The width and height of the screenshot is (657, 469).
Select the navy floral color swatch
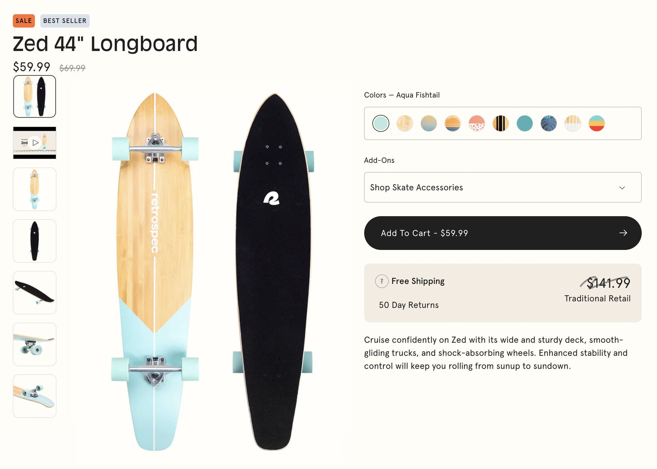click(x=548, y=123)
